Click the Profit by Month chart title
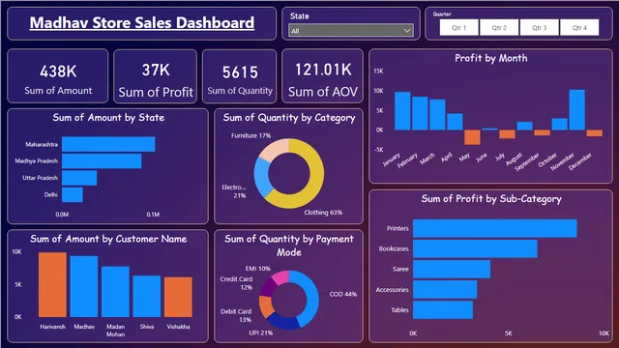The width and height of the screenshot is (619, 348). pos(490,58)
